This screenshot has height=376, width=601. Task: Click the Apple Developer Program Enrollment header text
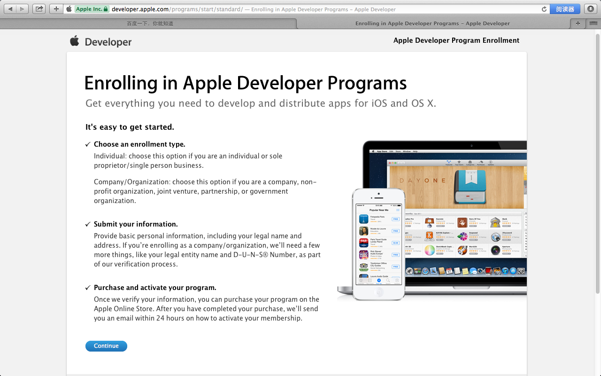pos(456,40)
